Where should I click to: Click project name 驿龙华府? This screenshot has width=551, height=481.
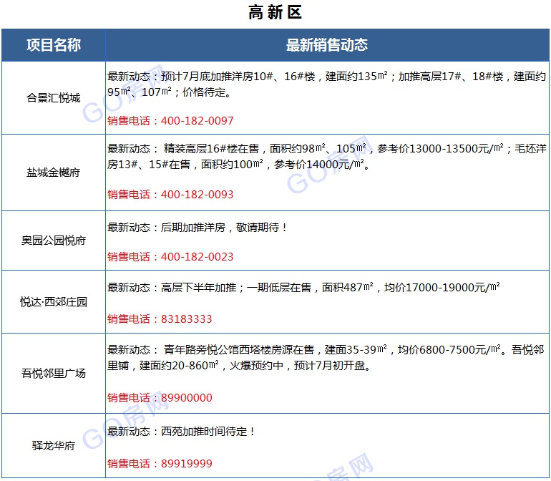[x=54, y=445]
